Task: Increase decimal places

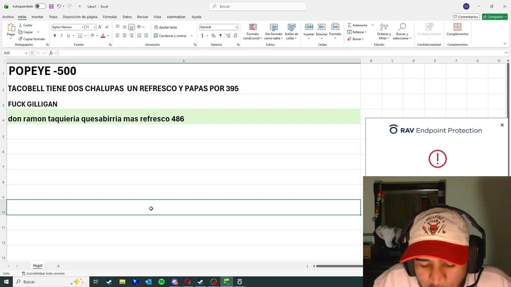Action: [x=228, y=35]
